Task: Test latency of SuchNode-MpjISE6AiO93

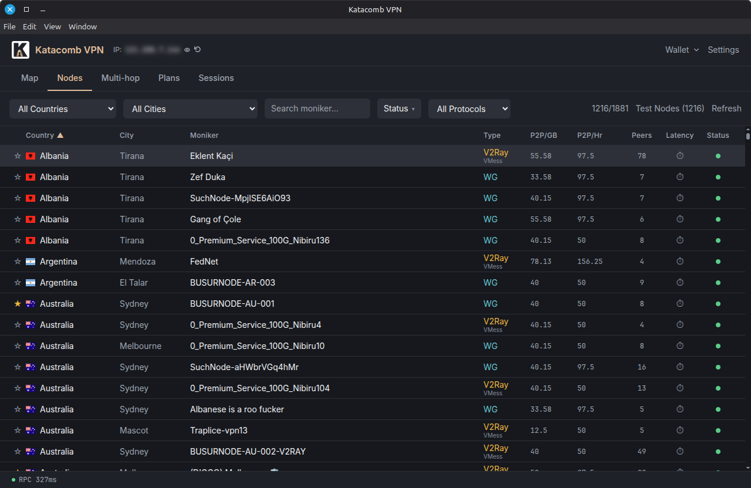Action: pyautogui.click(x=680, y=198)
